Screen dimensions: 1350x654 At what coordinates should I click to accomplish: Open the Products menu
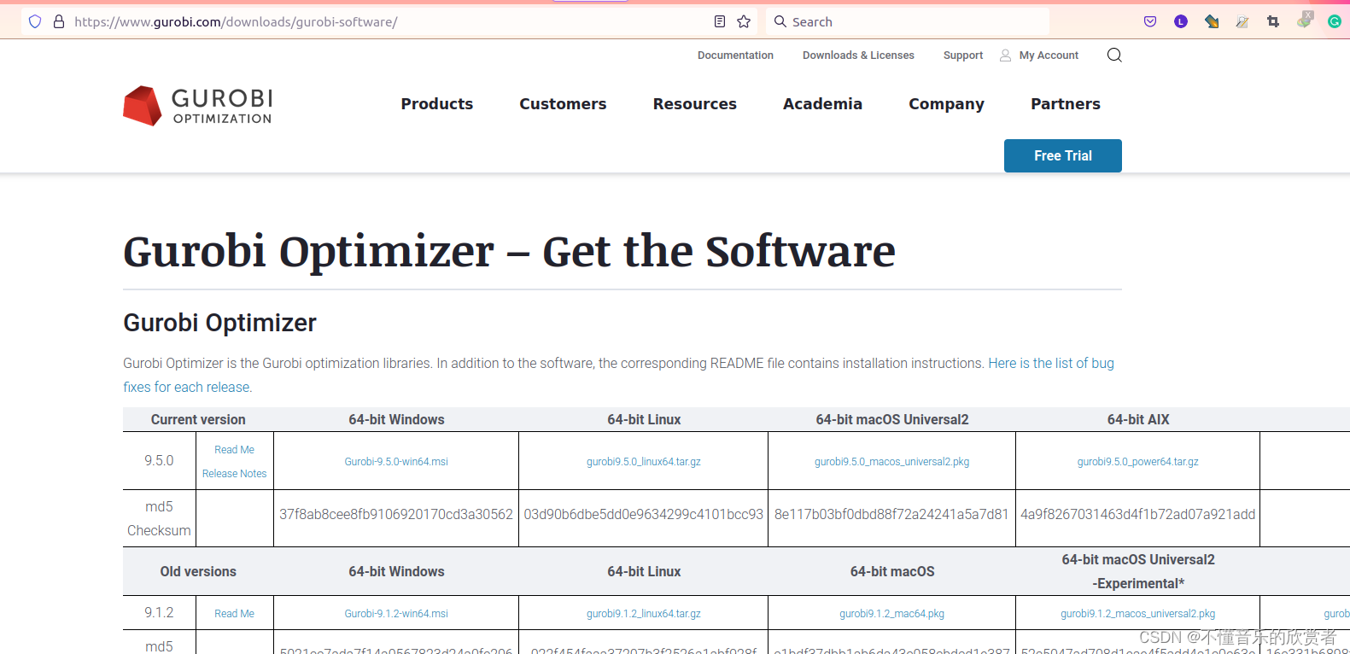(437, 104)
